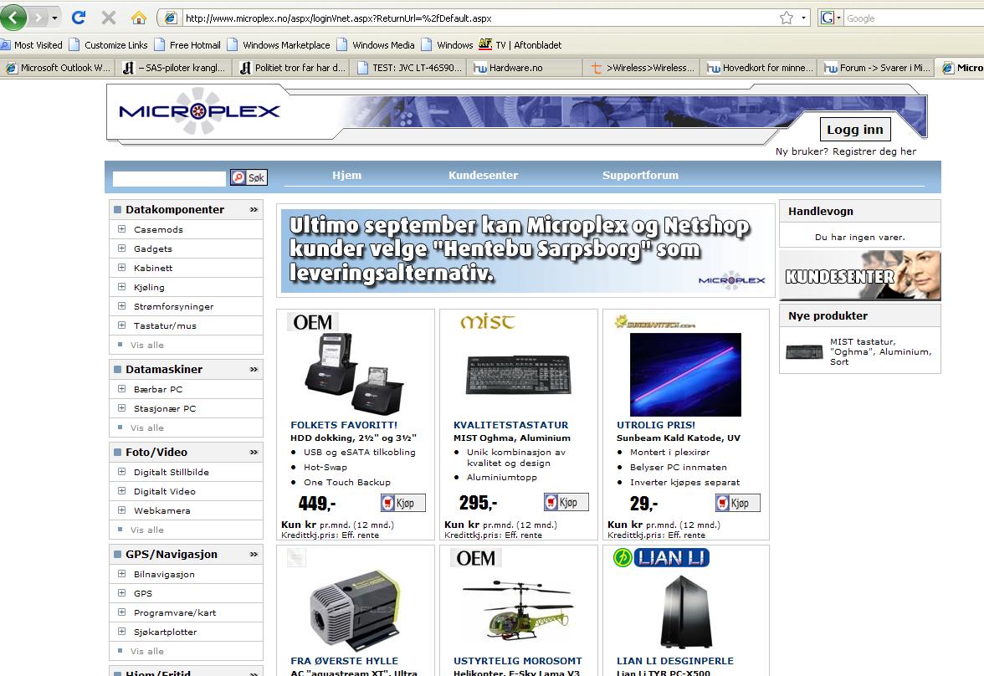The image size is (984, 676).
Task: Open the Bilnavigasjon category
Action: pos(164,574)
